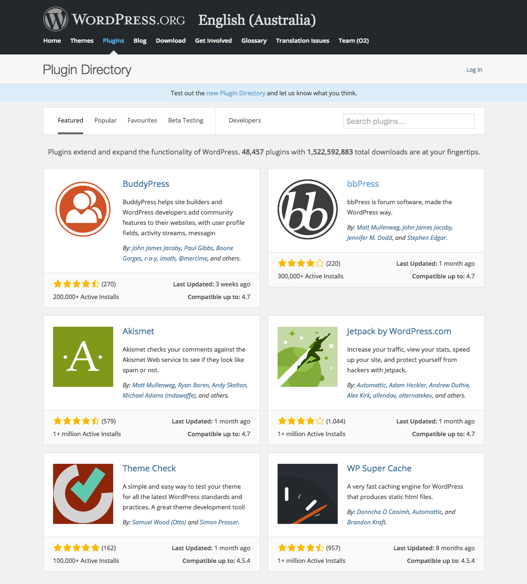Open Themes in top navigation
This screenshot has height=584, width=527.
82,41
